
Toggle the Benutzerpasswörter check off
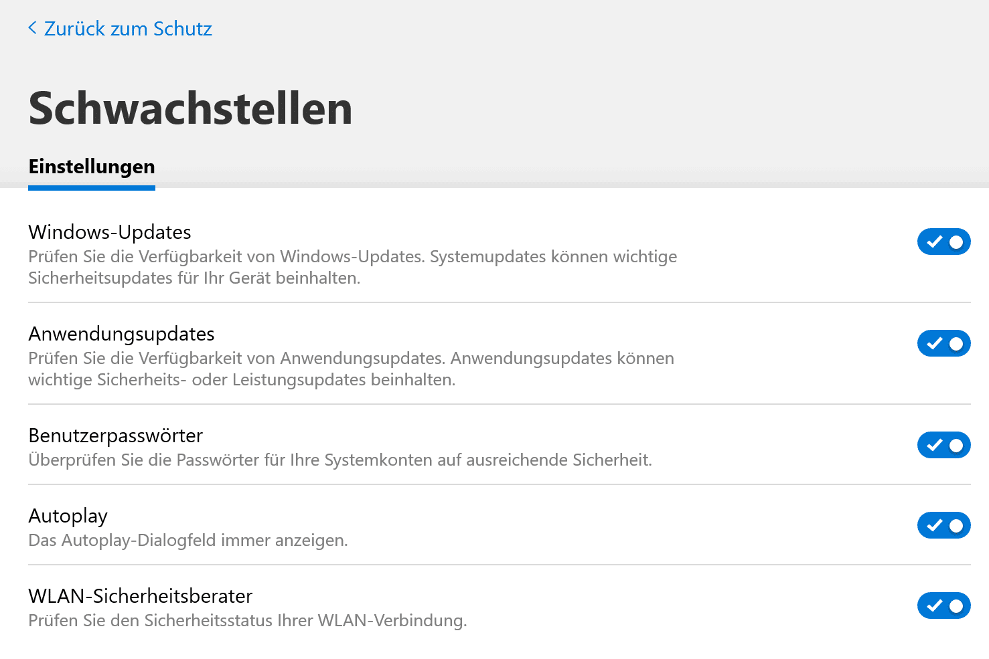pos(943,445)
